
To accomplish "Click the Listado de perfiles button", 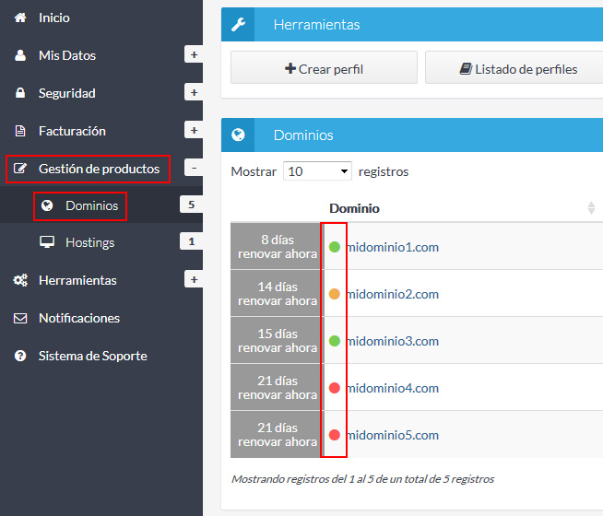I will click(518, 68).
